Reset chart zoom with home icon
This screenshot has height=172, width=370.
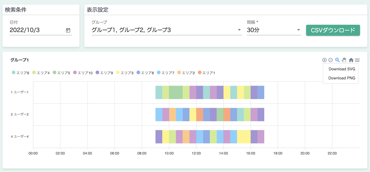(351, 60)
